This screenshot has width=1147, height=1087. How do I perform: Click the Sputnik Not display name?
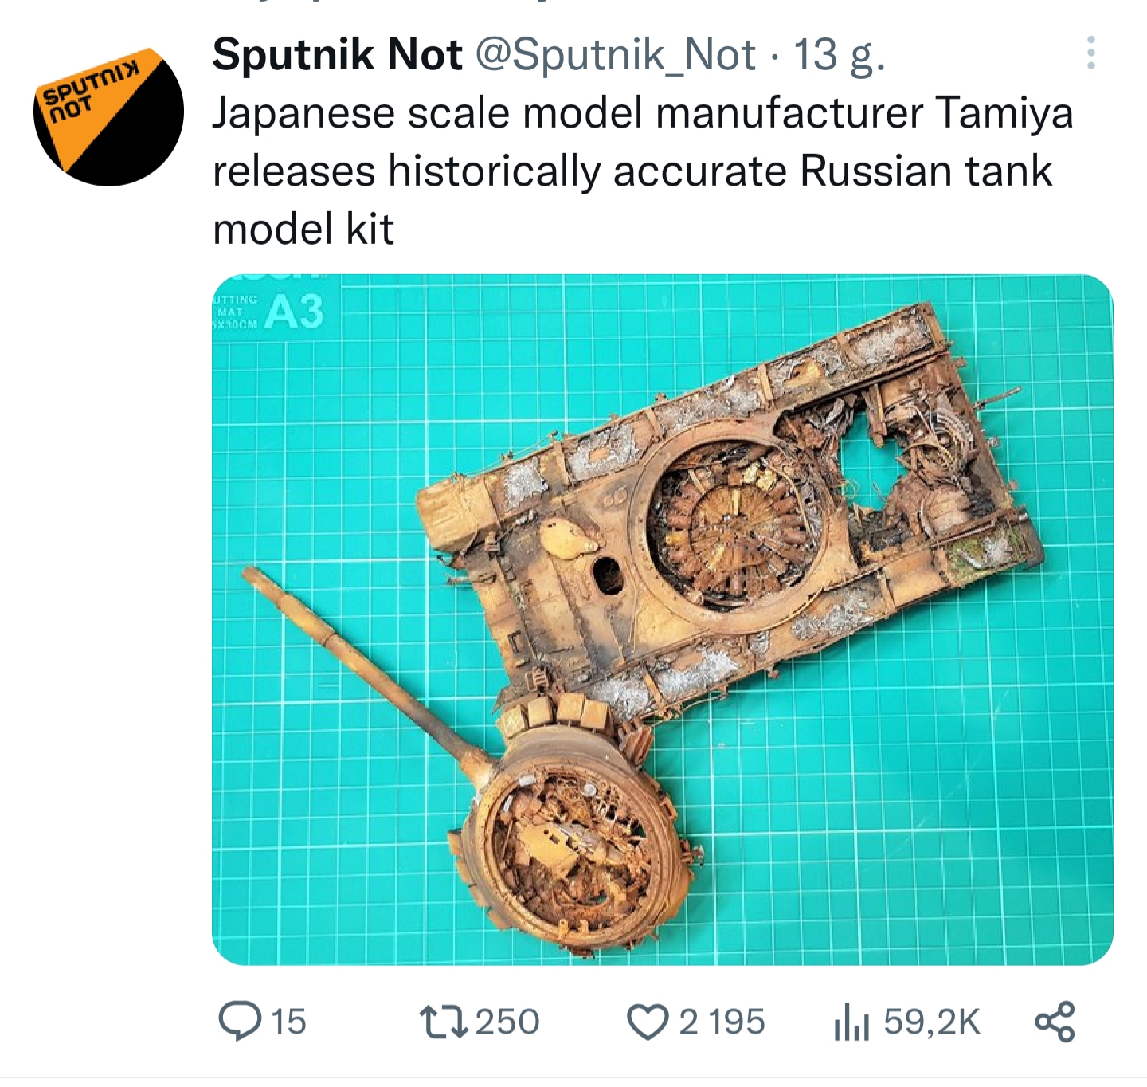tap(337, 54)
